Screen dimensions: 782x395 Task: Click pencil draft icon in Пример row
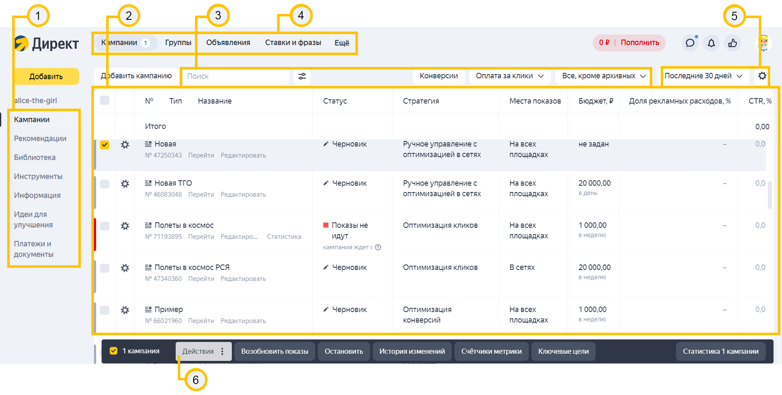click(x=326, y=310)
